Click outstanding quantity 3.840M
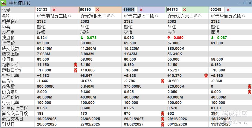Image resolution: width=252 pixels, height=128 pixels. click(x=87, y=86)
